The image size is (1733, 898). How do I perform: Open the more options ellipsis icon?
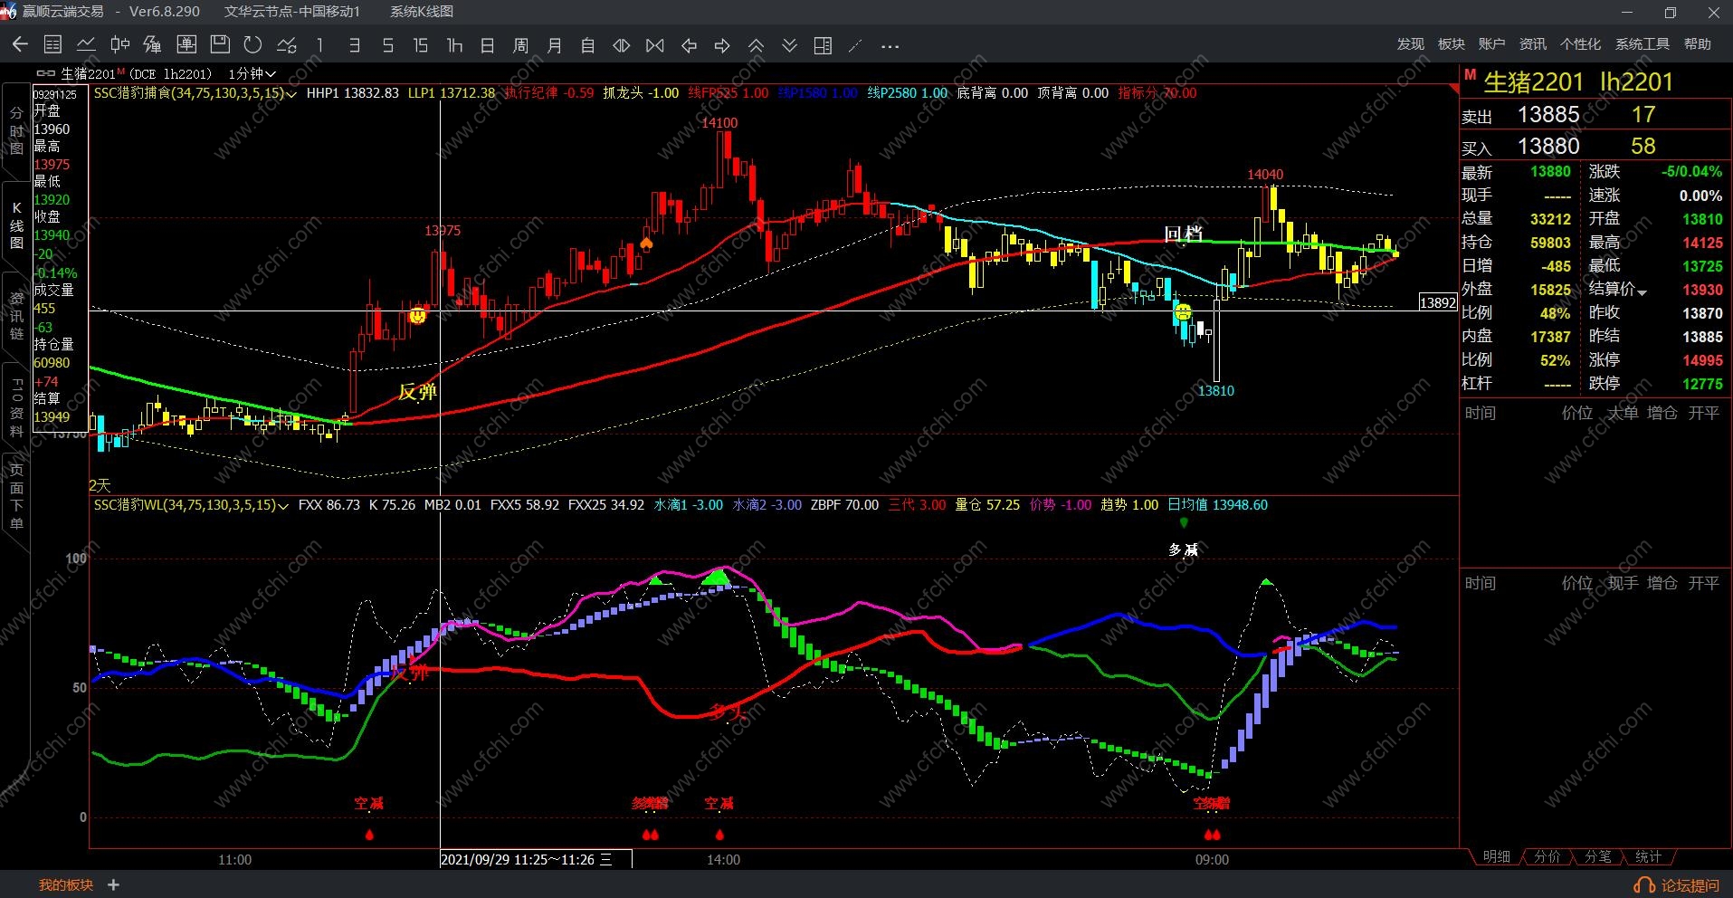(890, 45)
